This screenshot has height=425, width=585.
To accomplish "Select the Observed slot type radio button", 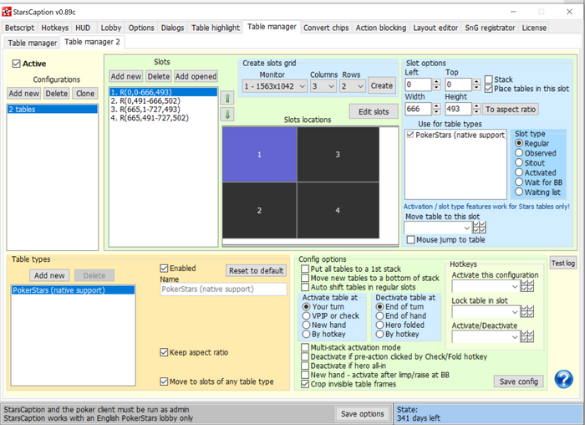I will click(x=520, y=154).
